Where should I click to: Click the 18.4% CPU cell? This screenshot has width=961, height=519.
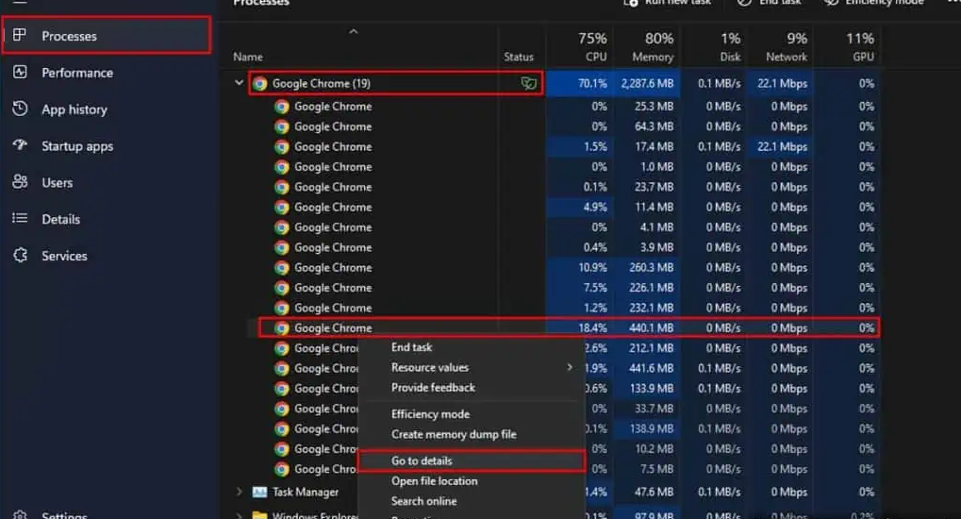tap(580, 328)
